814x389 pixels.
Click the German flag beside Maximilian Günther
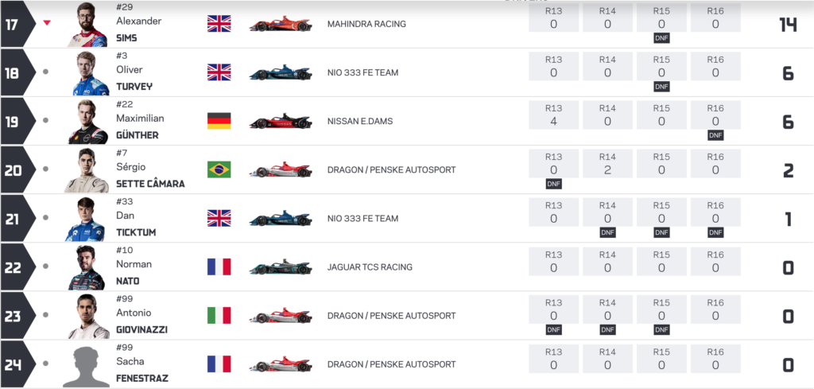(219, 121)
